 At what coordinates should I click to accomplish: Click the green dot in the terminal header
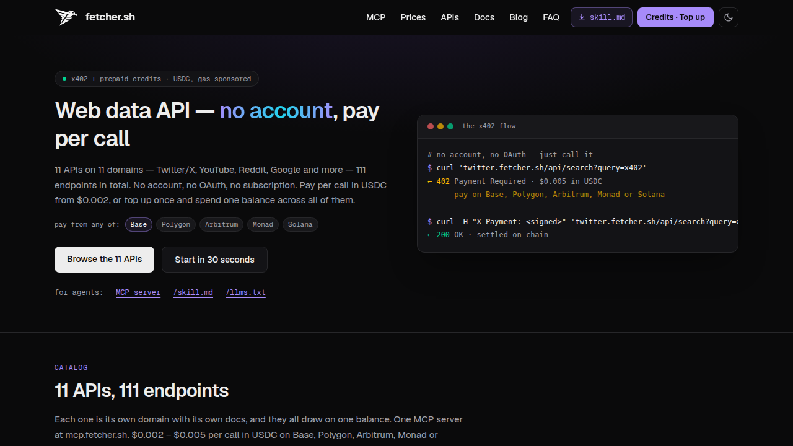pyautogui.click(x=450, y=126)
